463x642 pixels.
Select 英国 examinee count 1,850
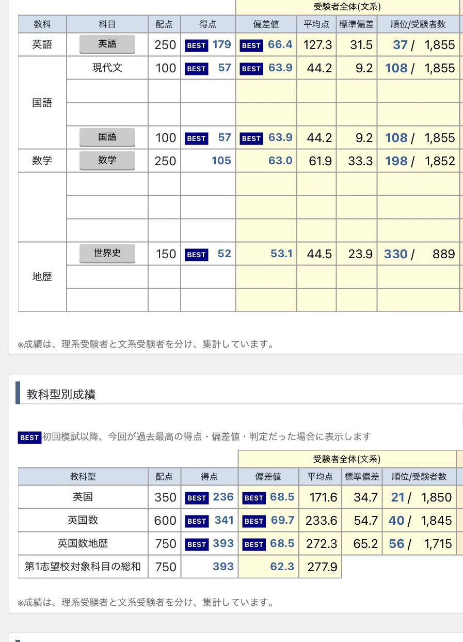(x=437, y=497)
